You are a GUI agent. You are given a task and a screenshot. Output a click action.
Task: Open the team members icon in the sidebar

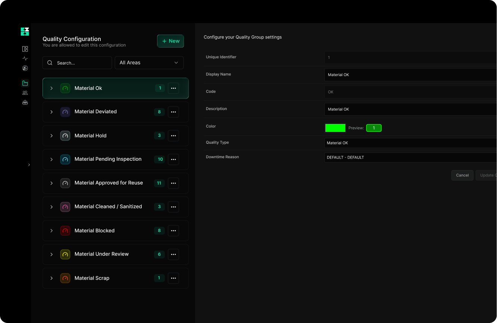[x=25, y=92]
